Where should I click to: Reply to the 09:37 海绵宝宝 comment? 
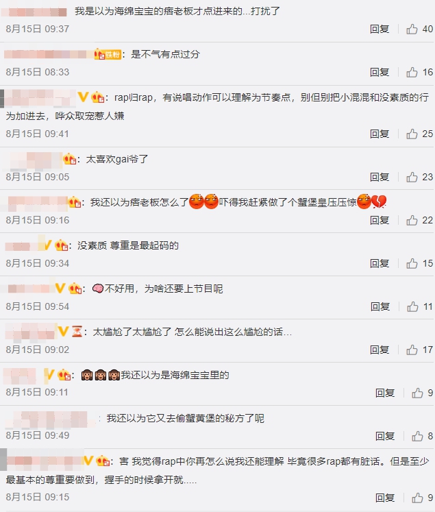380,29
